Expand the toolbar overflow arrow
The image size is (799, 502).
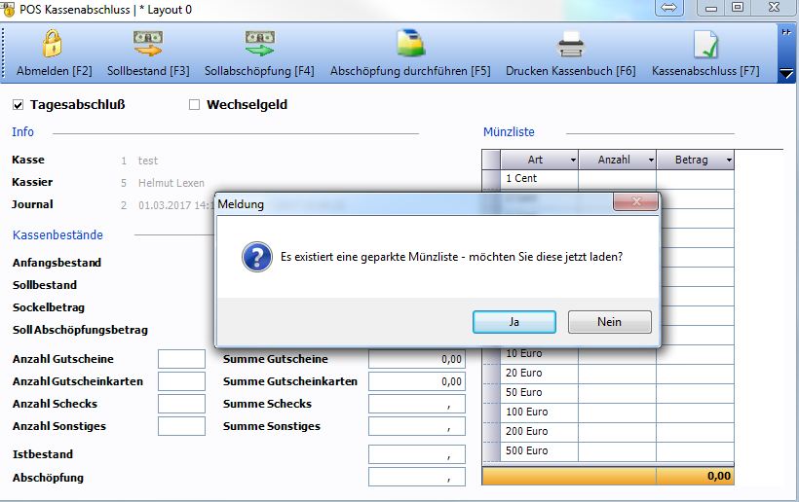786,74
